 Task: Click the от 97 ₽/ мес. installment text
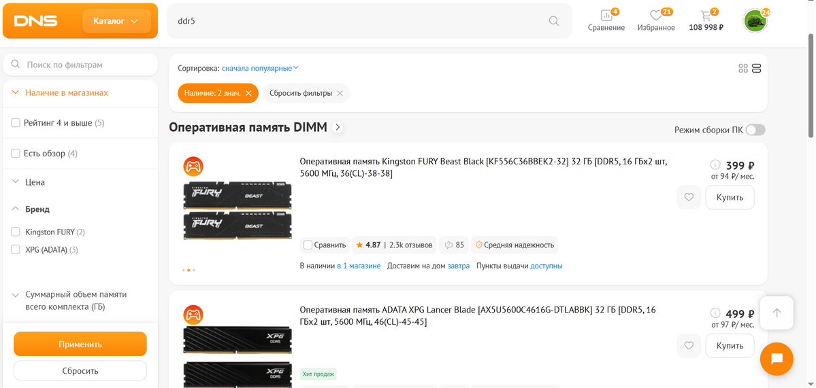pos(732,325)
